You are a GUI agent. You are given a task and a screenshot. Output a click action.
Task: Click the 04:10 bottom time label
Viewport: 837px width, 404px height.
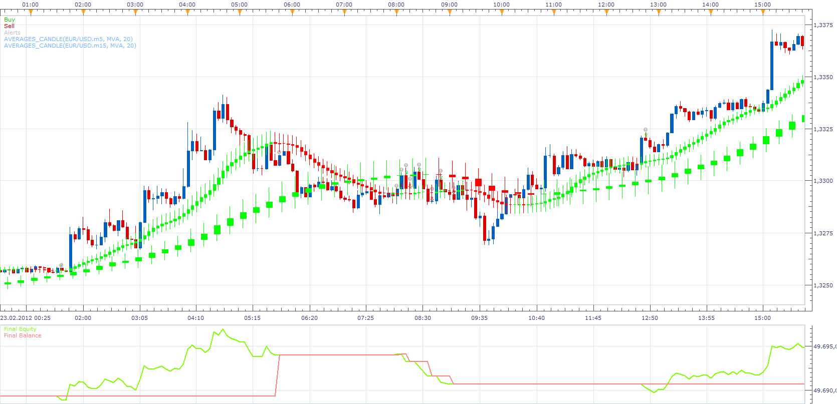point(196,318)
